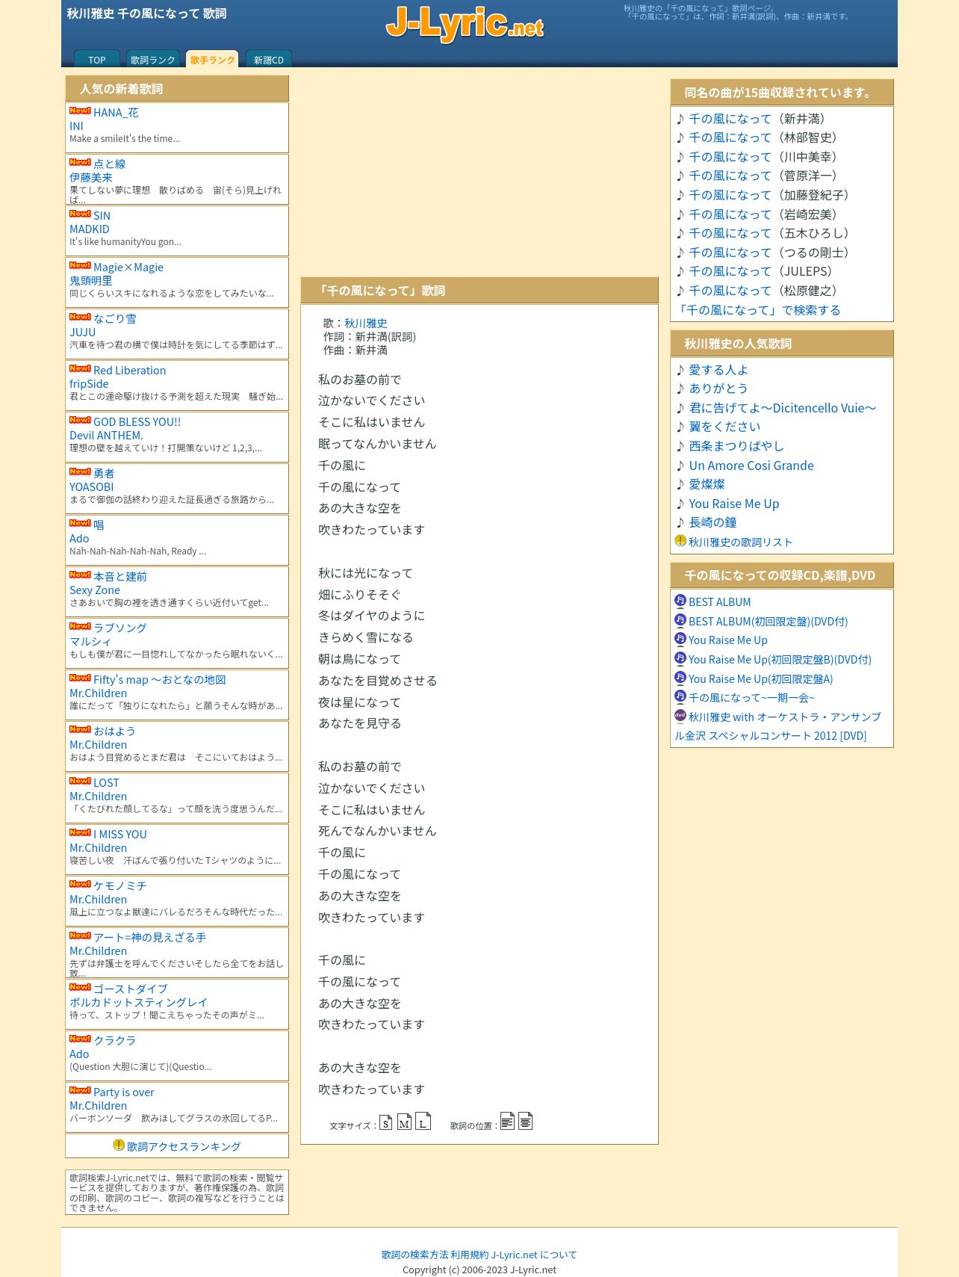
Task: Switch to the 歌手ランク tab
Action: 212,60
